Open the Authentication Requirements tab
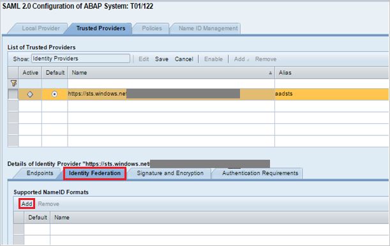 (x=260, y=173)
